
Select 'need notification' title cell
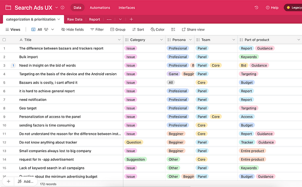[33, 100]
